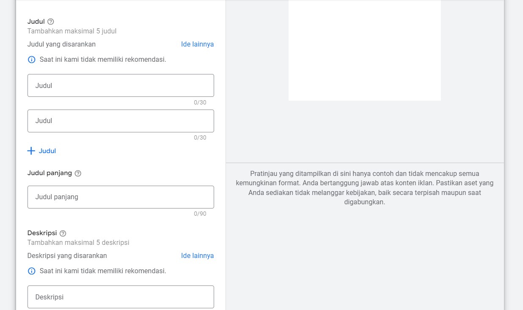Click the 'Judul' section heading at the top

(36, 22)
